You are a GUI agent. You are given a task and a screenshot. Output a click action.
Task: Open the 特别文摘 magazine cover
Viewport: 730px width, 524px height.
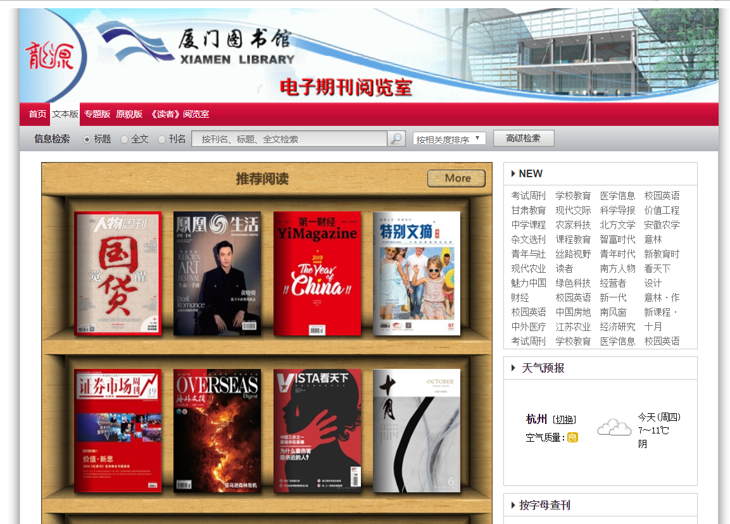417,273
